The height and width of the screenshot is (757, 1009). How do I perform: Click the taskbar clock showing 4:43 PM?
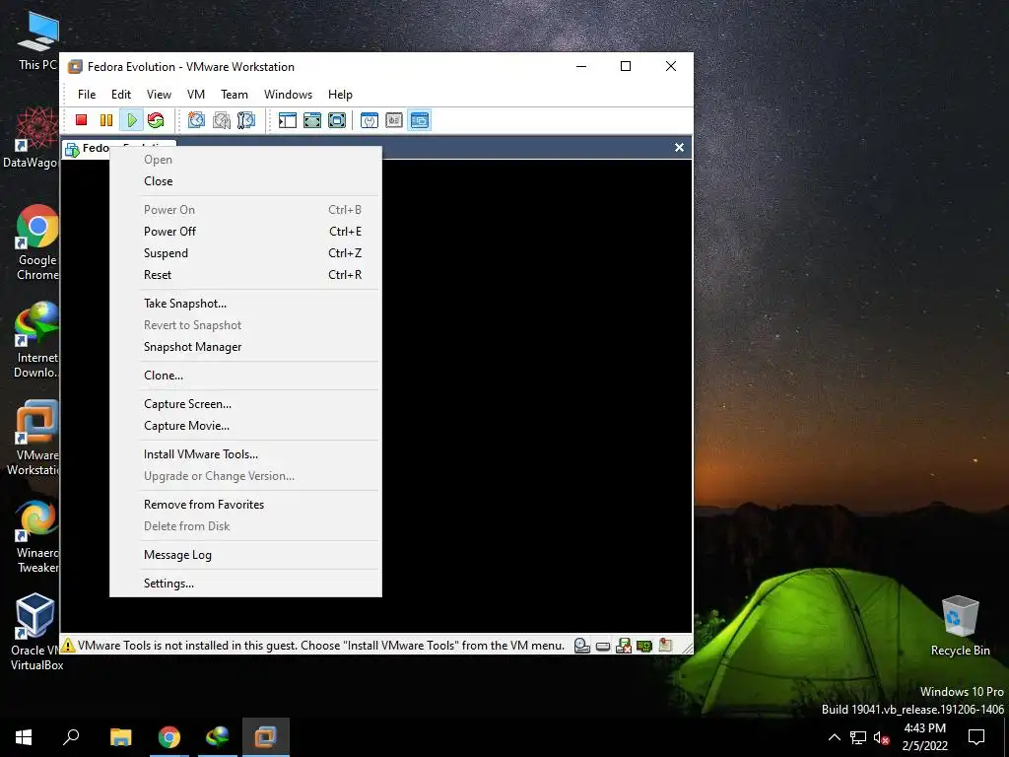[x=924, y=737]
